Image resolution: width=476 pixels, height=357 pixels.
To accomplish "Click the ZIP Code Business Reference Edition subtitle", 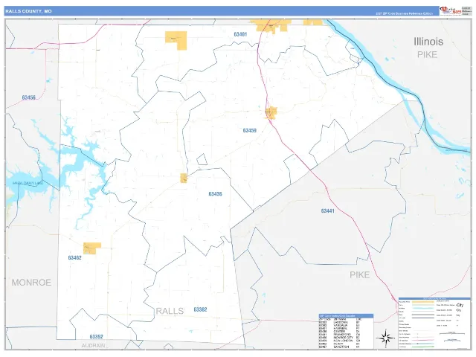I will [404, 13].
